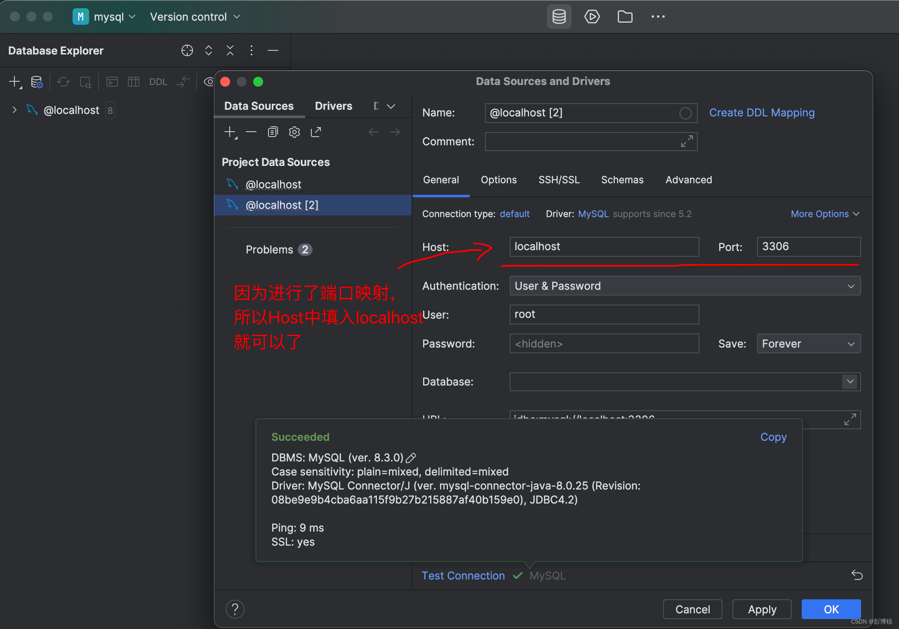Viewport: 899px width, 629px height.
Task: Select the Advanced tab
Action: click(x=689, y=180)
